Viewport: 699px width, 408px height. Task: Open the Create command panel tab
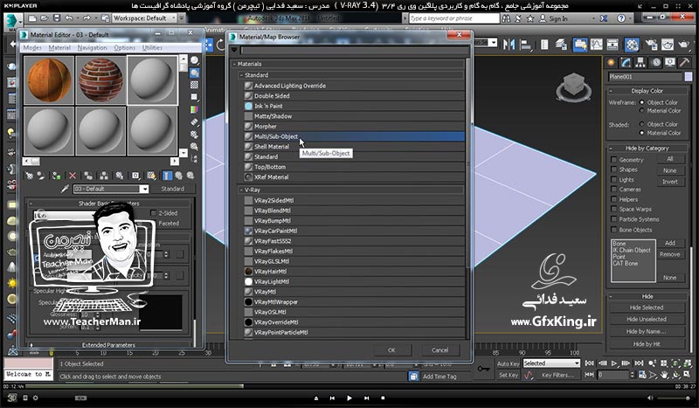pyautogui.click(x=611, y=62)
